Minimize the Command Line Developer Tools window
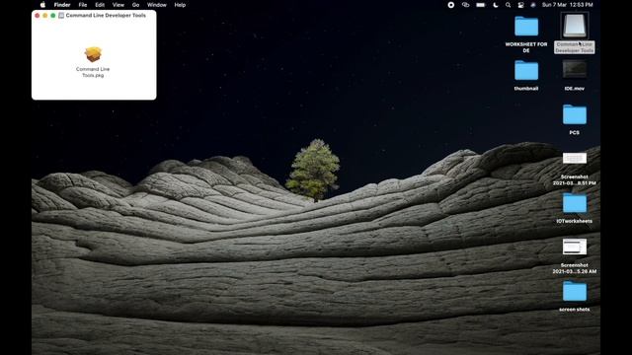The width and height of the screenshot is (632, 355). (x=45, y=16)
